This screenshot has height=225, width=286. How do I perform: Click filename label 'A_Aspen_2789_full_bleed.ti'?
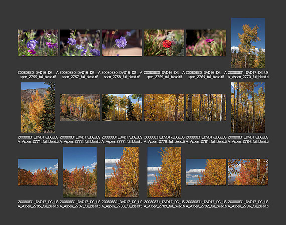click(x=164, y=206)
